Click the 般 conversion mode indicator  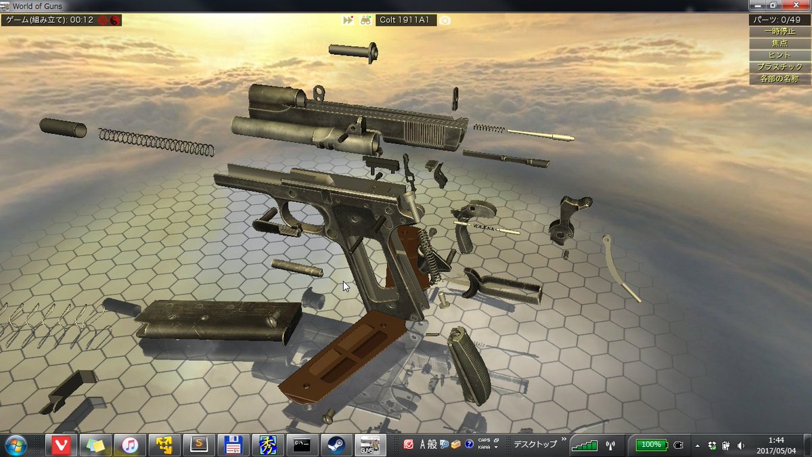[432, 444]
